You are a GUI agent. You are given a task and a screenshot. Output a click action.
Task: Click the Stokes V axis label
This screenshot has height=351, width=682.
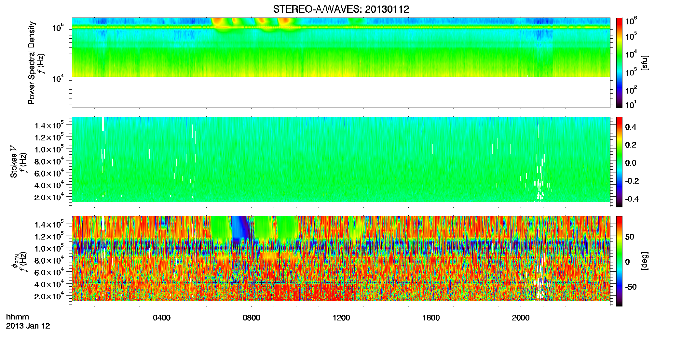click(14, 162)
